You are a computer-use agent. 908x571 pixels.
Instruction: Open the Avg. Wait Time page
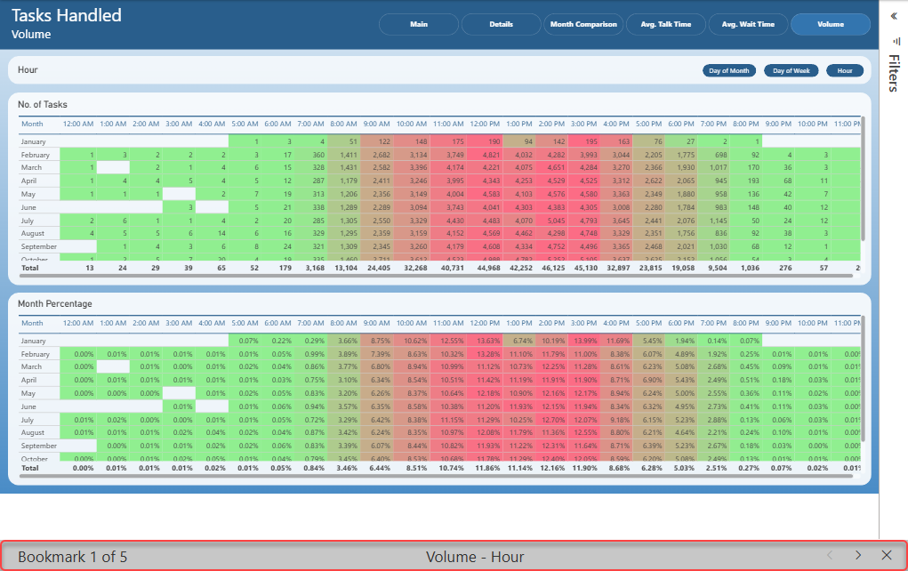(748, 24)
